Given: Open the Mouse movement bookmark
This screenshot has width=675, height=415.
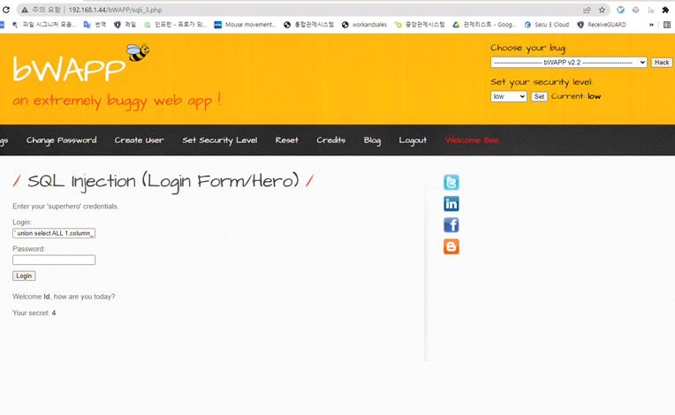Looking at the screenshot, I should tap(245, 25).
